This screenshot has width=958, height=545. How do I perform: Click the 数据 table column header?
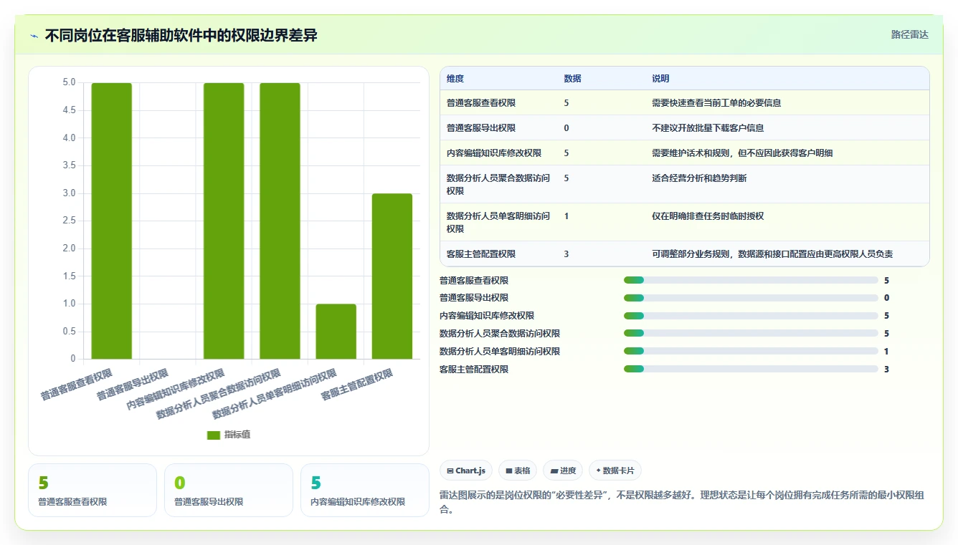tap(572, 79)
